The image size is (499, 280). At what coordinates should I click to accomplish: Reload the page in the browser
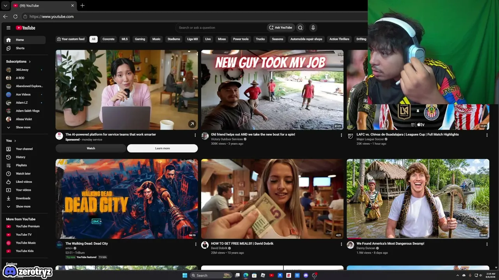15,16
